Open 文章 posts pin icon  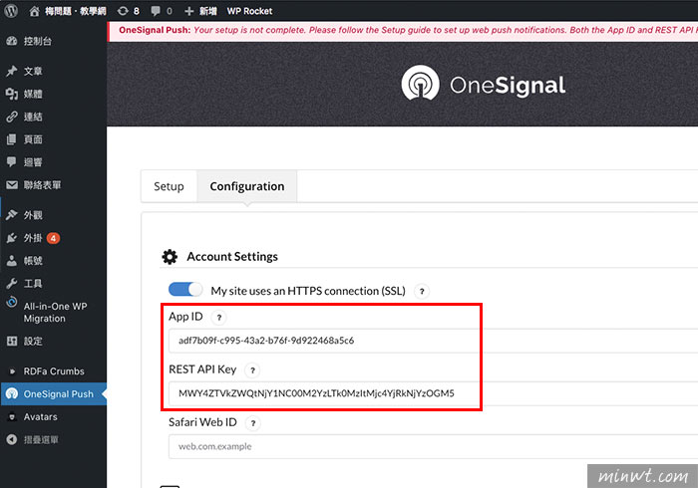coord(12,71)
